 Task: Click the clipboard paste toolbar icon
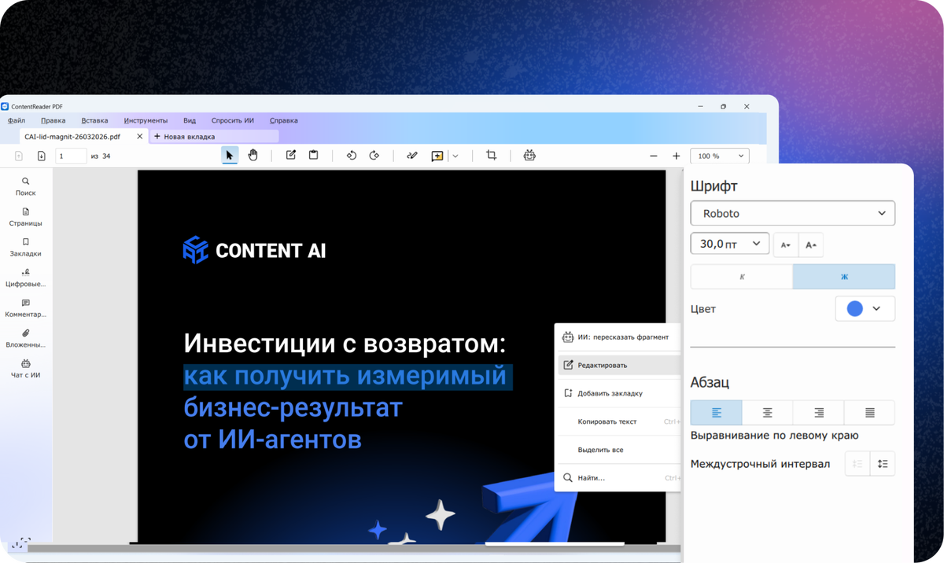tap(313, 156)
